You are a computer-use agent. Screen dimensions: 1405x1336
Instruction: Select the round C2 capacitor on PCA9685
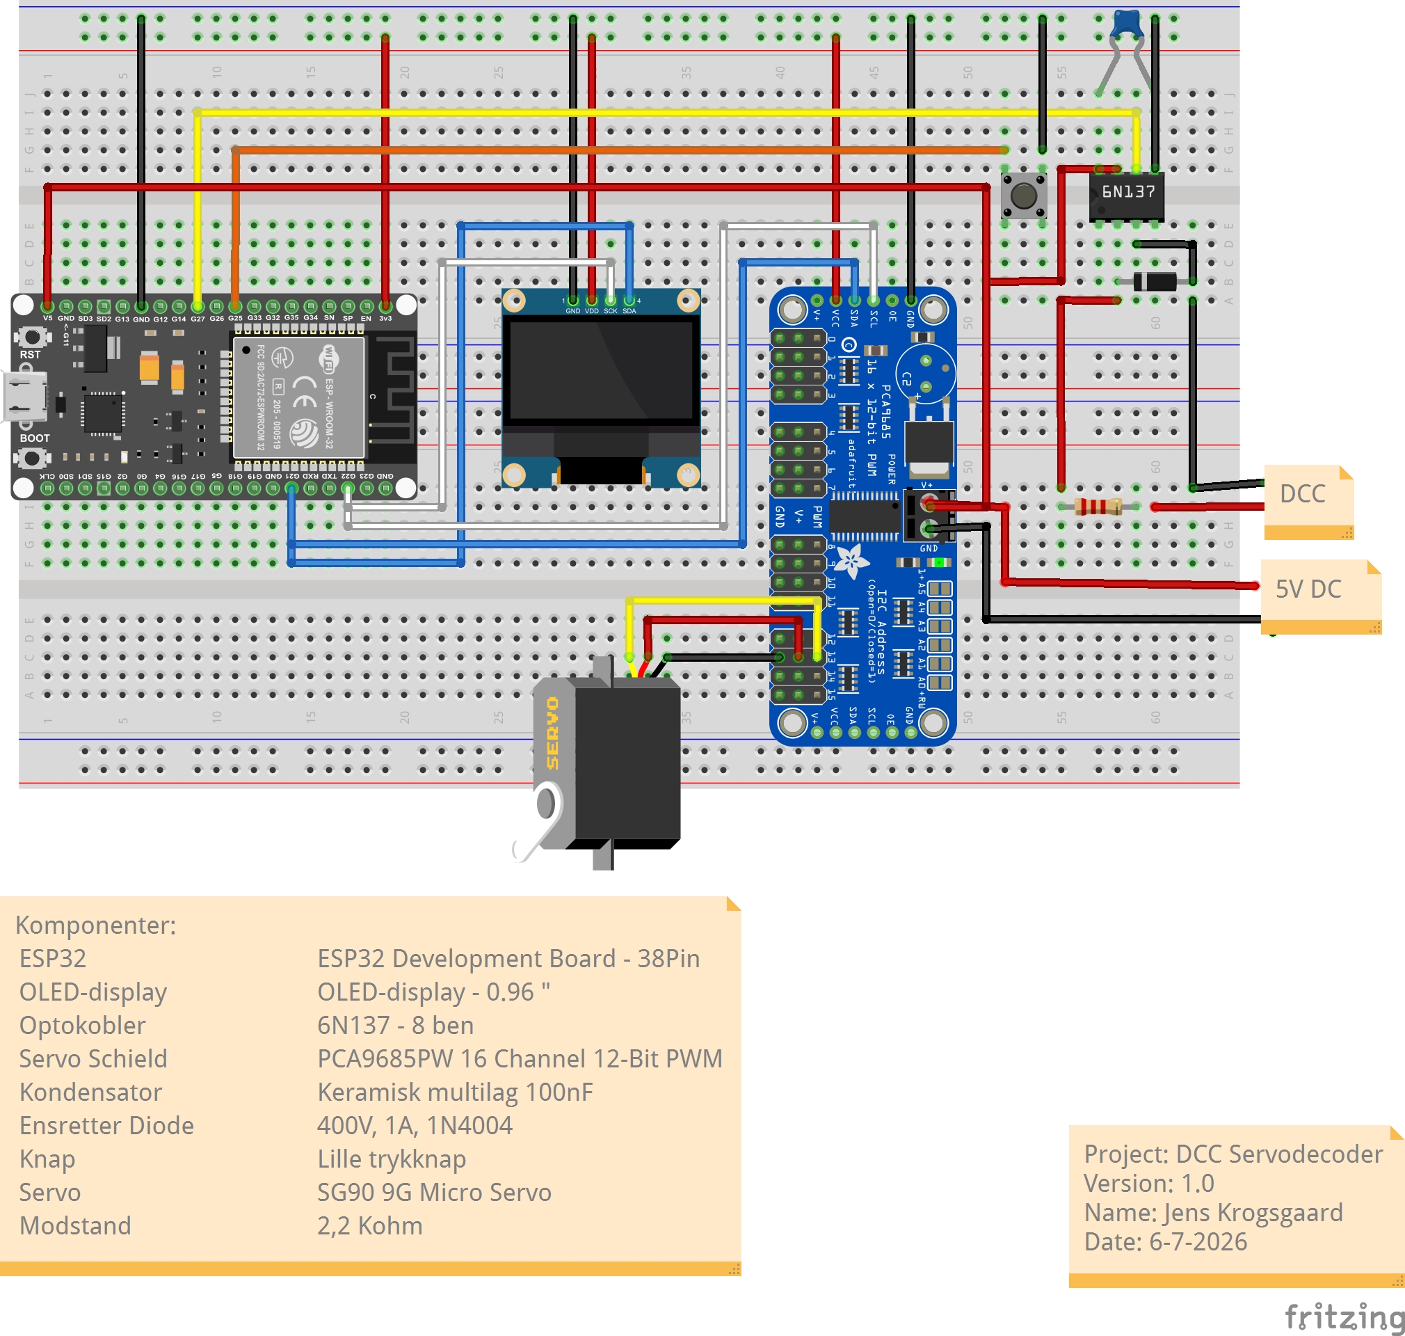pos(925,372)
